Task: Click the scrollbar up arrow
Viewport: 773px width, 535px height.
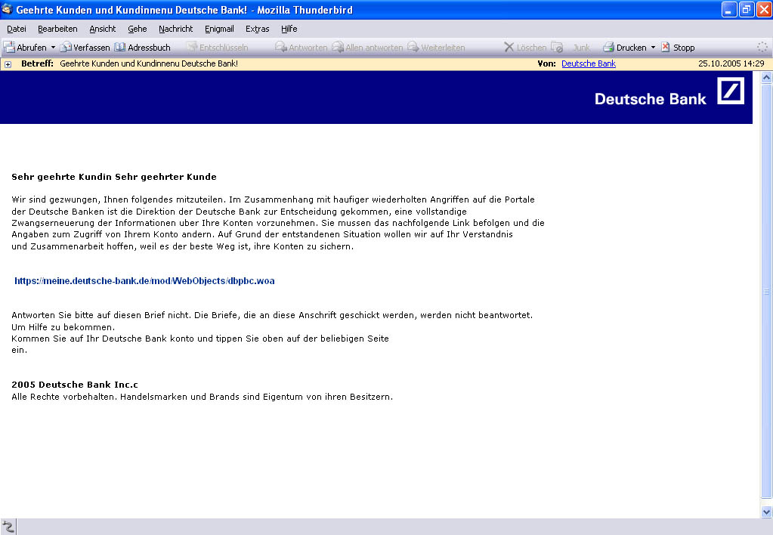Action: click(767, 77)
